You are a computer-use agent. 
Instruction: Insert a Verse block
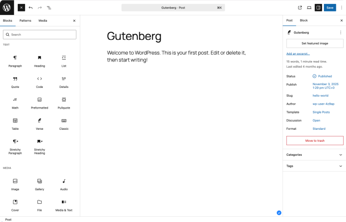coord(39,124)
